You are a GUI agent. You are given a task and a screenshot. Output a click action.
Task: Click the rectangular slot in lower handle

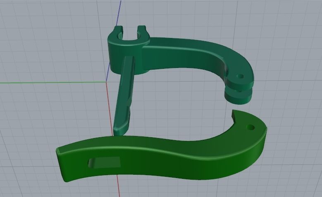coord(104,163)
